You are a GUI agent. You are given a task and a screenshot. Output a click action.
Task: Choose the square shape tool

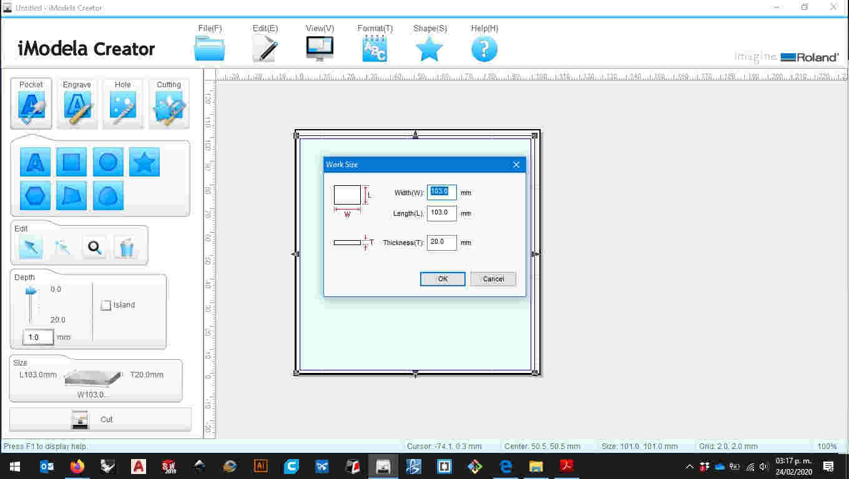click(72, 162)
